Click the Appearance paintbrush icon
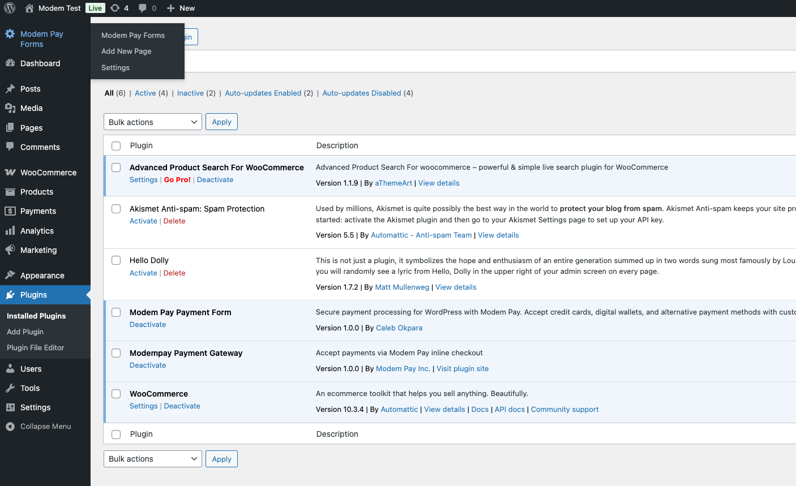Image resolution: width=796 pixels, height=486 pixels. click(x=10, y=276)
